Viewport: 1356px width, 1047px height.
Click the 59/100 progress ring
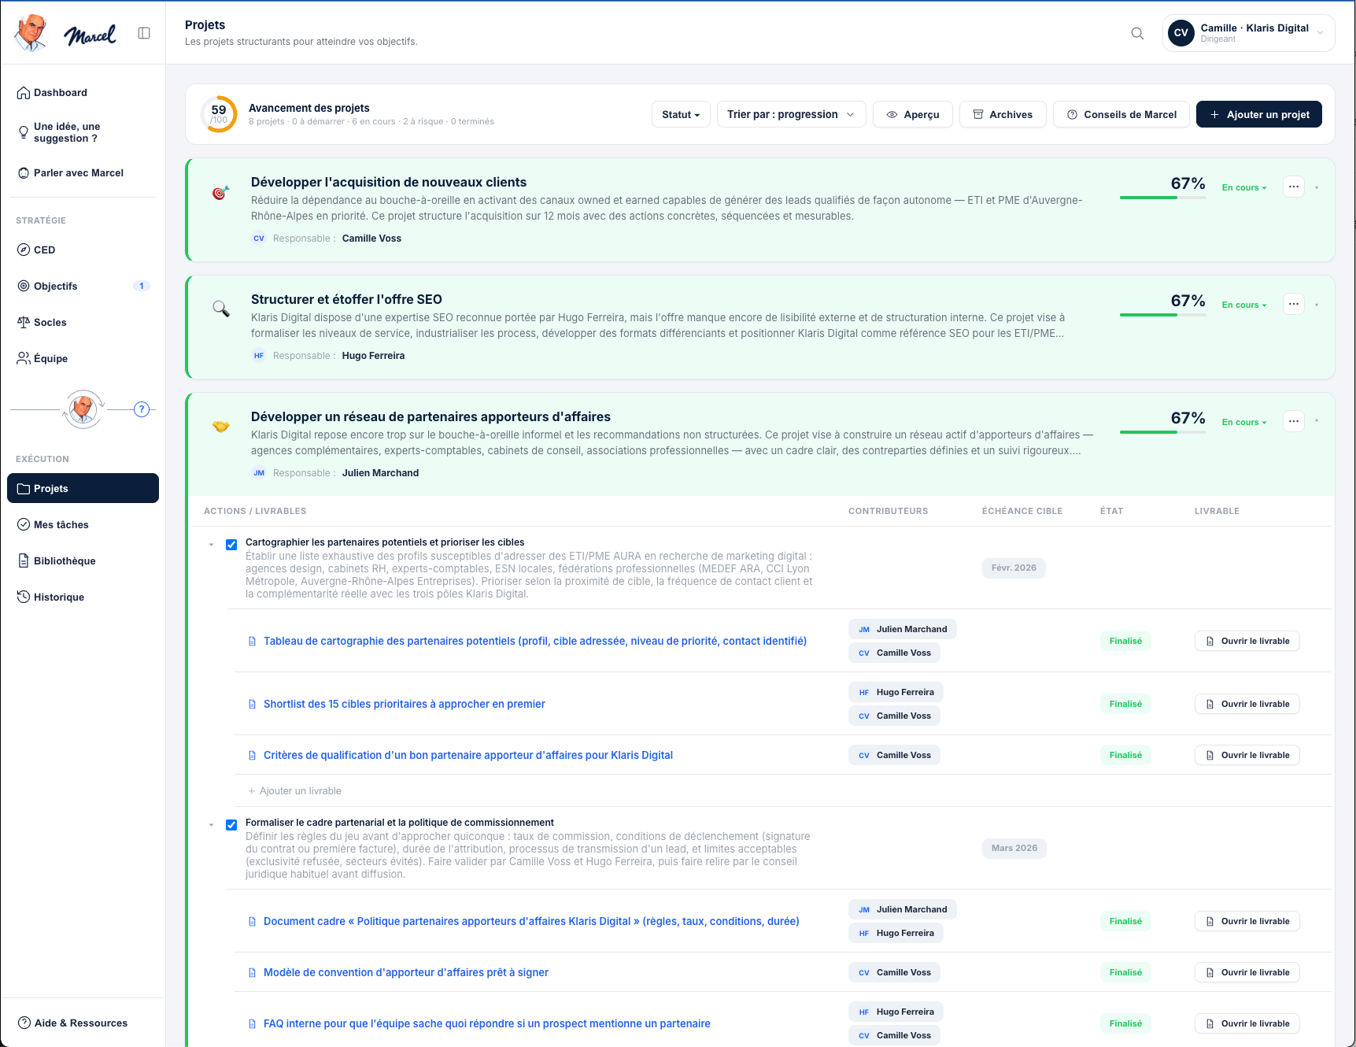[x=219, y=114]
